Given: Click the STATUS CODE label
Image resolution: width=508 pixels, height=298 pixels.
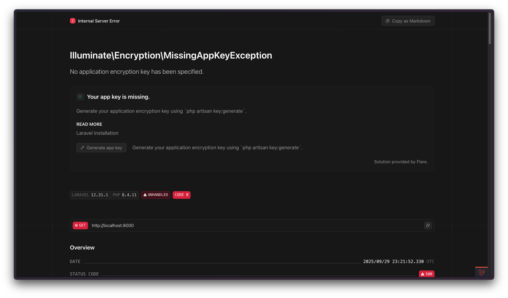Looking at the screenshot, I should (84, 274).
